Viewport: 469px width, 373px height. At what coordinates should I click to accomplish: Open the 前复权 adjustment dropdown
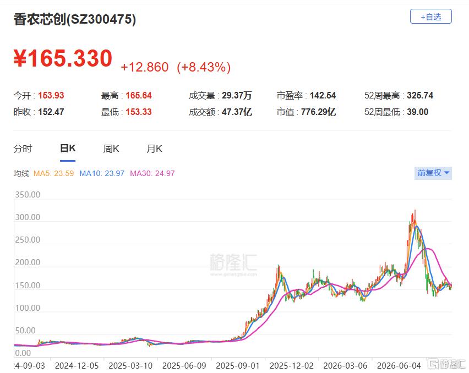pyautogui.click(x=433, y=173)
